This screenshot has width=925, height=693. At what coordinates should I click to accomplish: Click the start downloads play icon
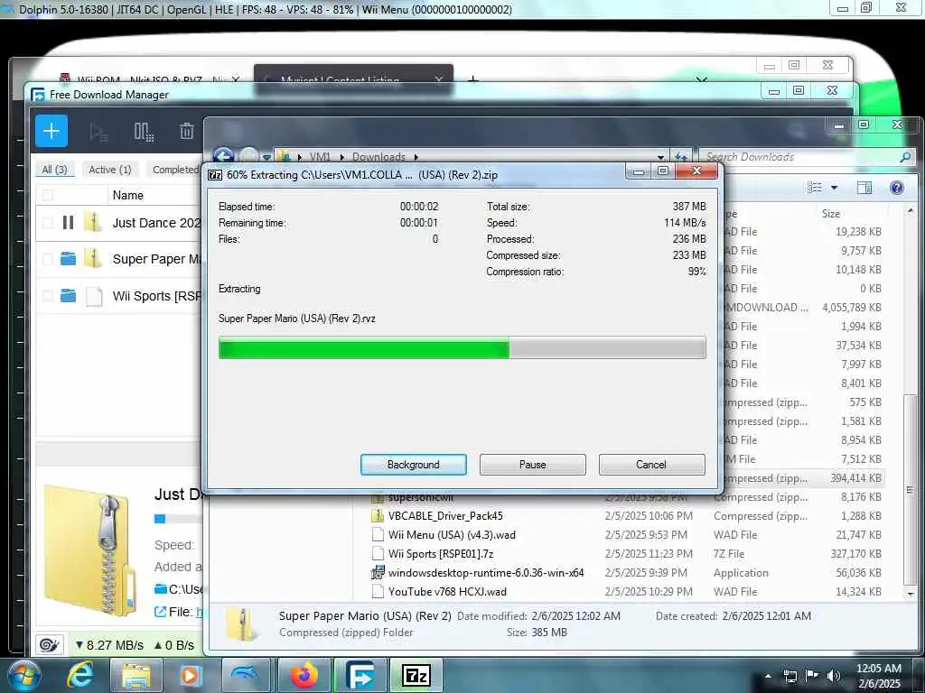pos(98,132)
